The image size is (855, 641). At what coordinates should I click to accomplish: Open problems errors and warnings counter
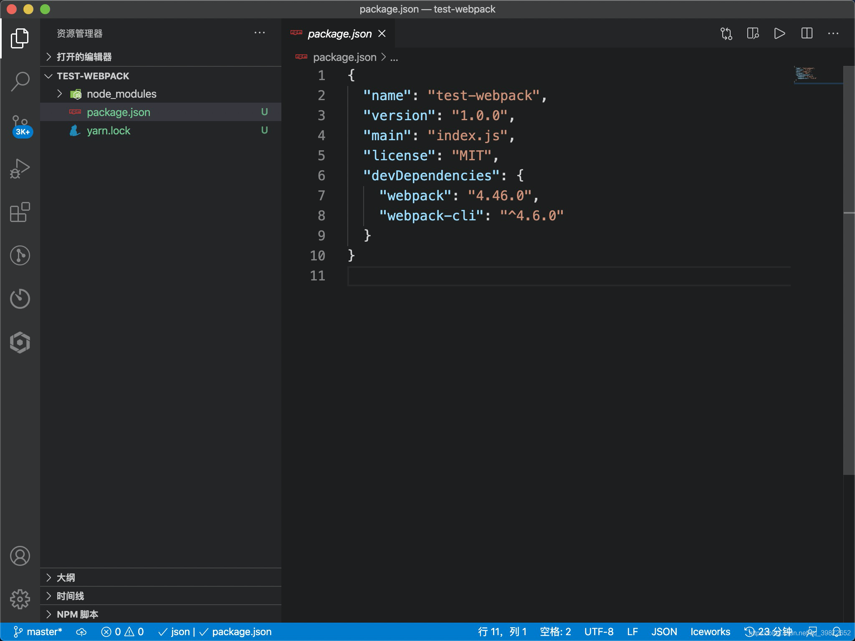122,632
